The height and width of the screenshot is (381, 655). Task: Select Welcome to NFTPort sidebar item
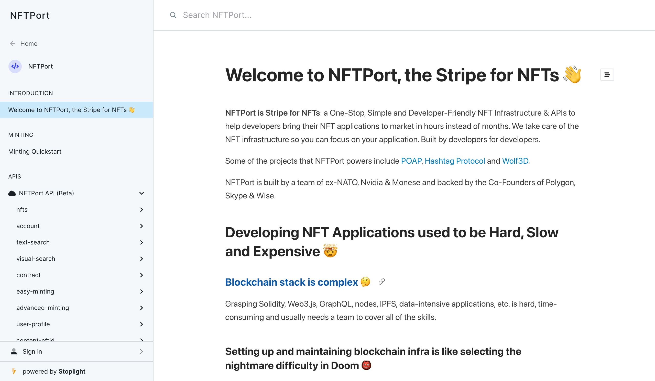(x=77, y=110)
